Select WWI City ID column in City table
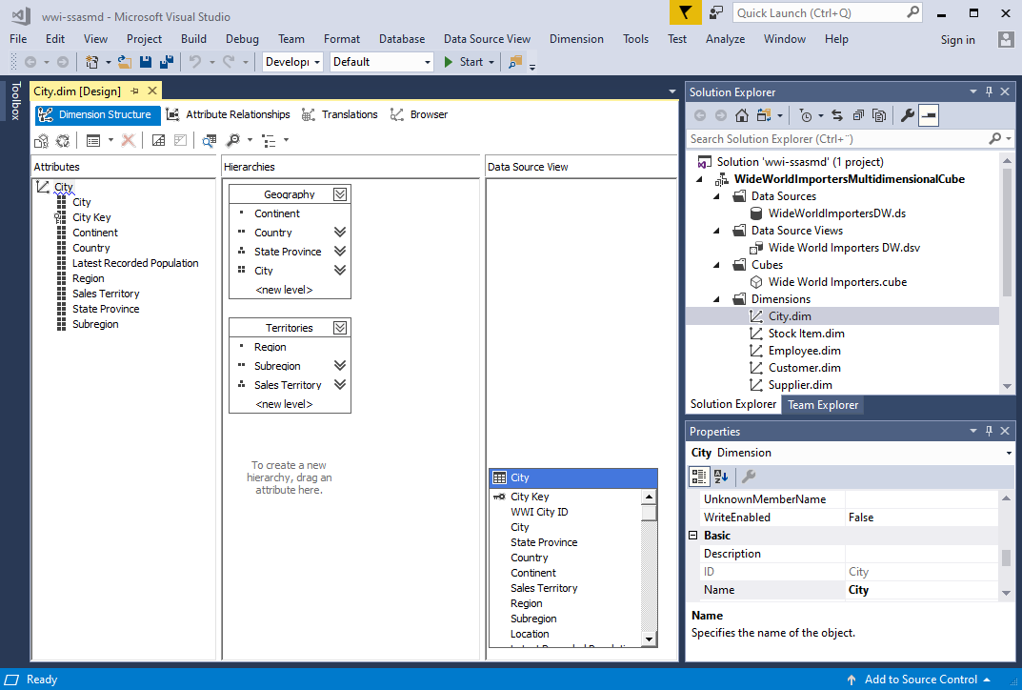 pyautogui.click(x=539, y=512)
